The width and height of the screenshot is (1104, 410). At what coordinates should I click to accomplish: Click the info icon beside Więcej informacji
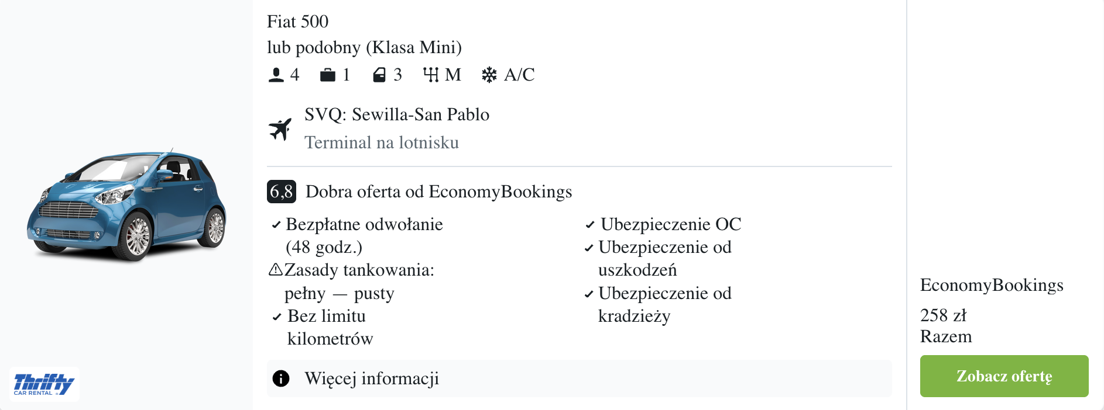click(281, 378)
